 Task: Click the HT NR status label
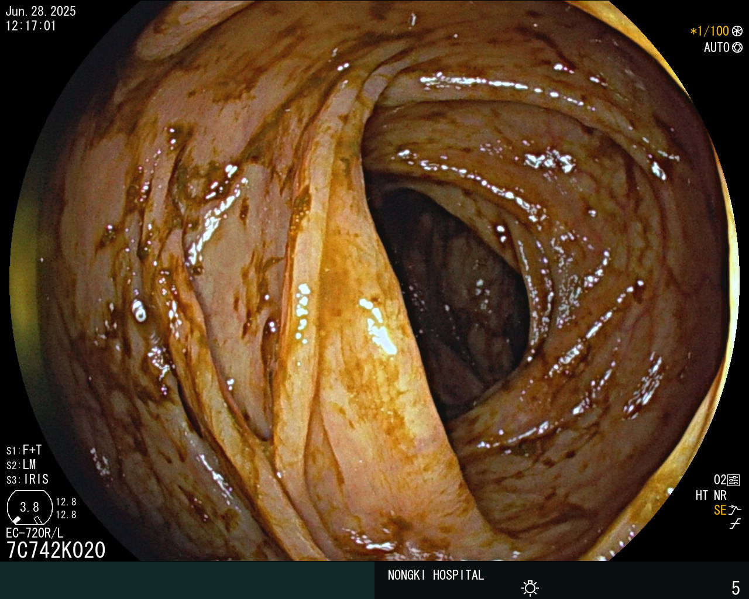click(x=711, y=495)
